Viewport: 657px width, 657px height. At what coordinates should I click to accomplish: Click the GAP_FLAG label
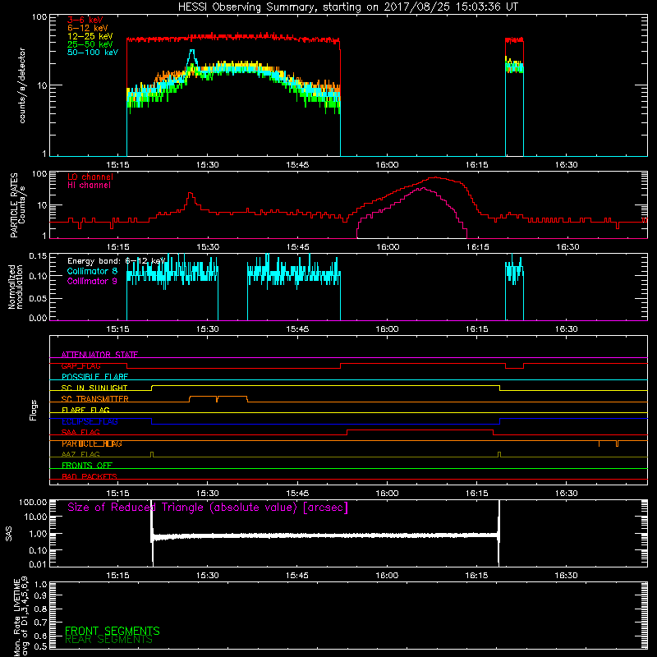(x=80, y=365)
